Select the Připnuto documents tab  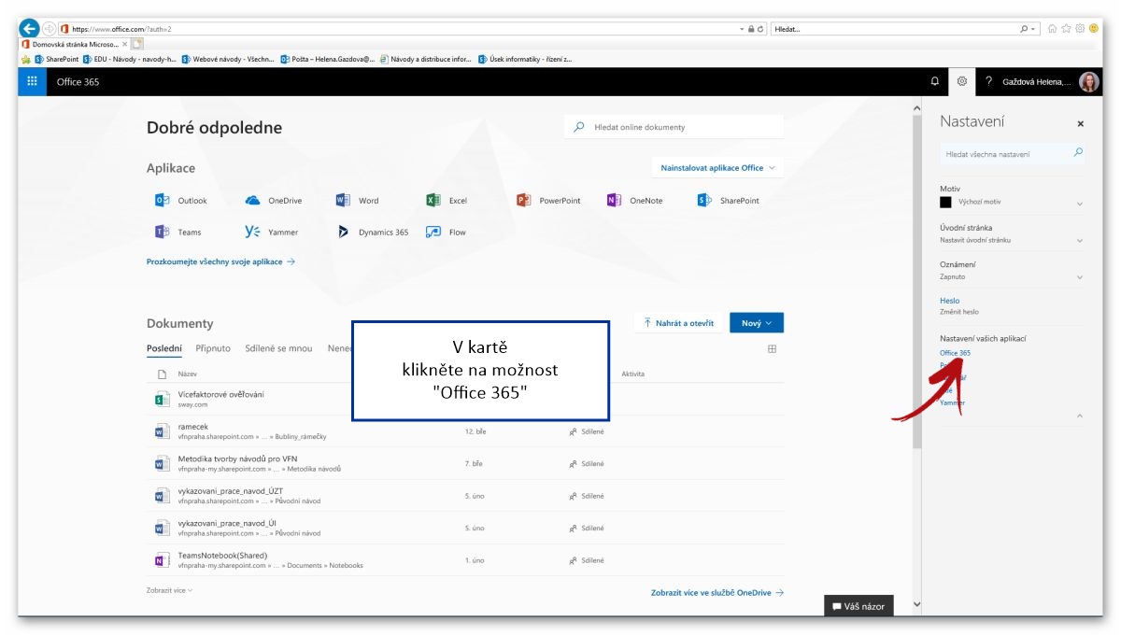tap(213, 348)
